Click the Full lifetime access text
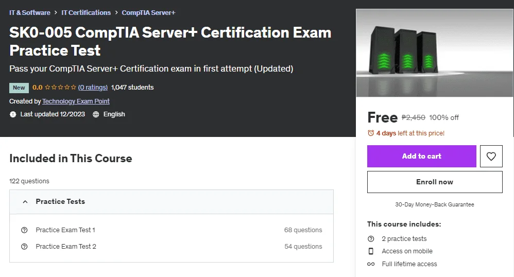 [x=409, y=264]
